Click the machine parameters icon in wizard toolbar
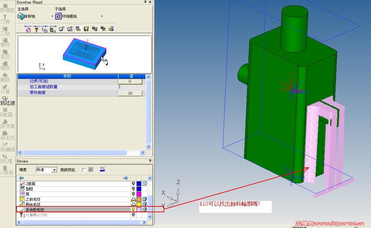This screenshot has height=228, width=371. (x=53, y=29)
